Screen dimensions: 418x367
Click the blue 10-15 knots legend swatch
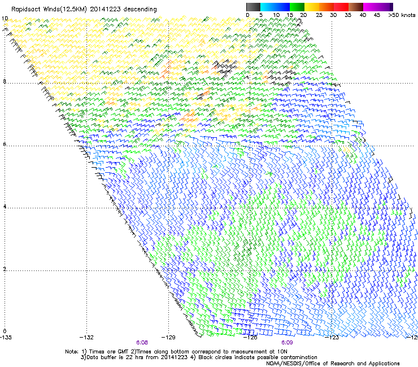pos(282,7)
